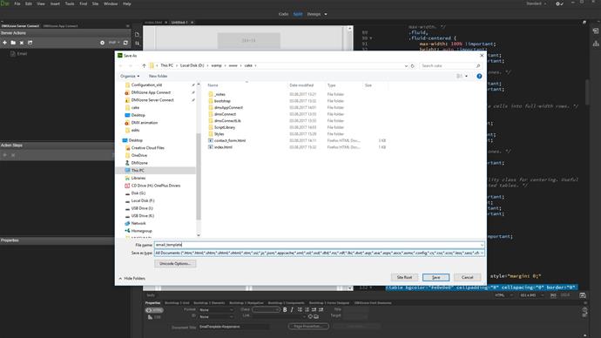The height and width of the screenshot is (338, 601).
Task: Collapse with Hide Folders chevron
Action: point(120,279)
